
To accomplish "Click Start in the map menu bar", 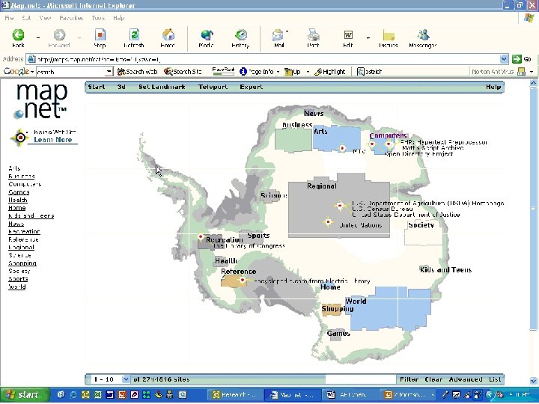I will tap(97, 87).
